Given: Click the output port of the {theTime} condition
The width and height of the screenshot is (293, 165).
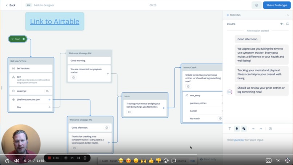Looking at the screenshot, I should [49, 100].
